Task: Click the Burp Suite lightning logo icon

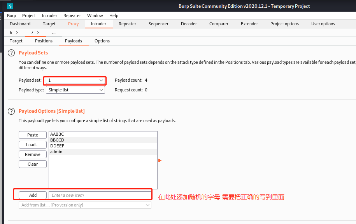Action: (x=10, y=6)
